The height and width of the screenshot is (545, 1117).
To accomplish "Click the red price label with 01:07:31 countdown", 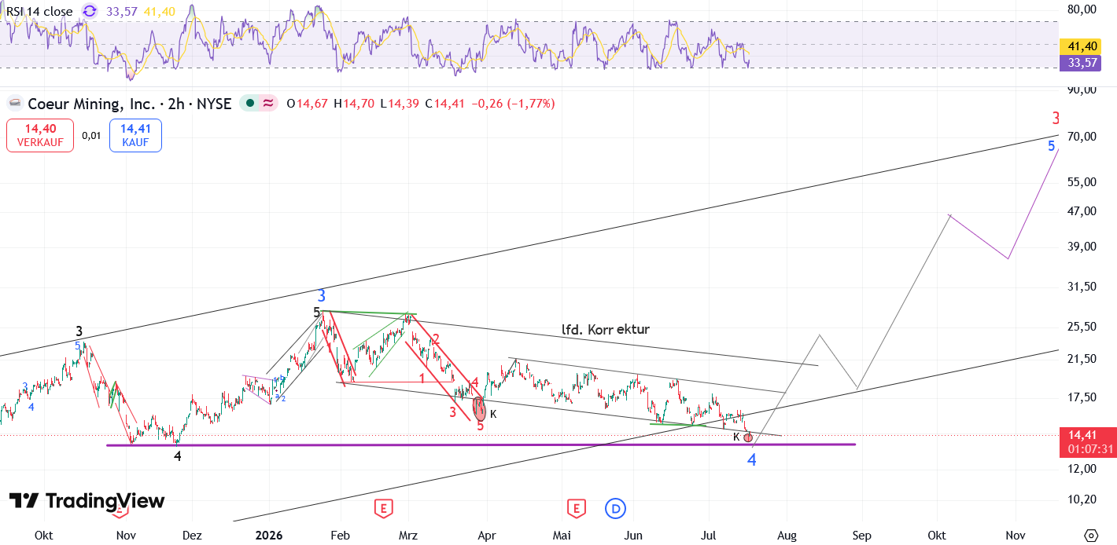I will tap(1090, 441).
